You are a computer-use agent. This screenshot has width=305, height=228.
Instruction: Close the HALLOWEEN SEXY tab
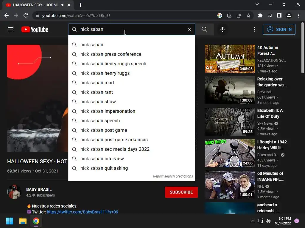(x=69, y=5)
